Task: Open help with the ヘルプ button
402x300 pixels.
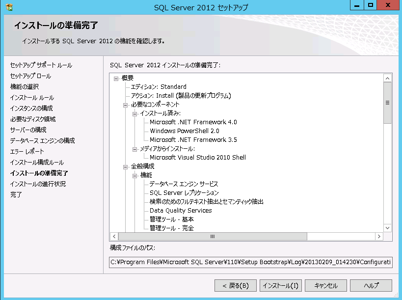Action: tap(371, 286)
